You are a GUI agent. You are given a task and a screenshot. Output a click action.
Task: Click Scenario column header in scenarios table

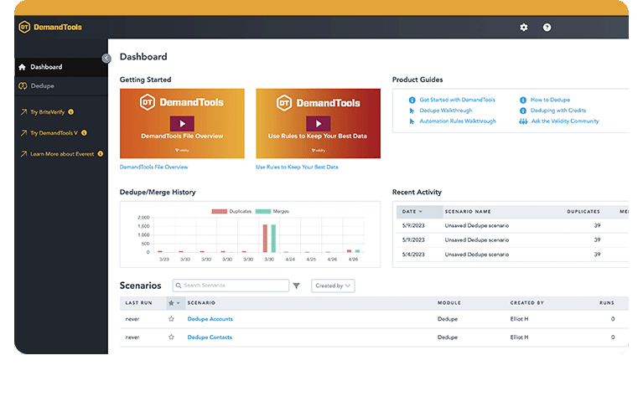(x=201, y=303)
